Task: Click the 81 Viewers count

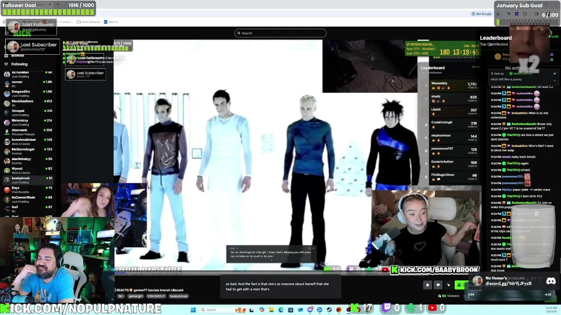Action: [x=448, y=296]
